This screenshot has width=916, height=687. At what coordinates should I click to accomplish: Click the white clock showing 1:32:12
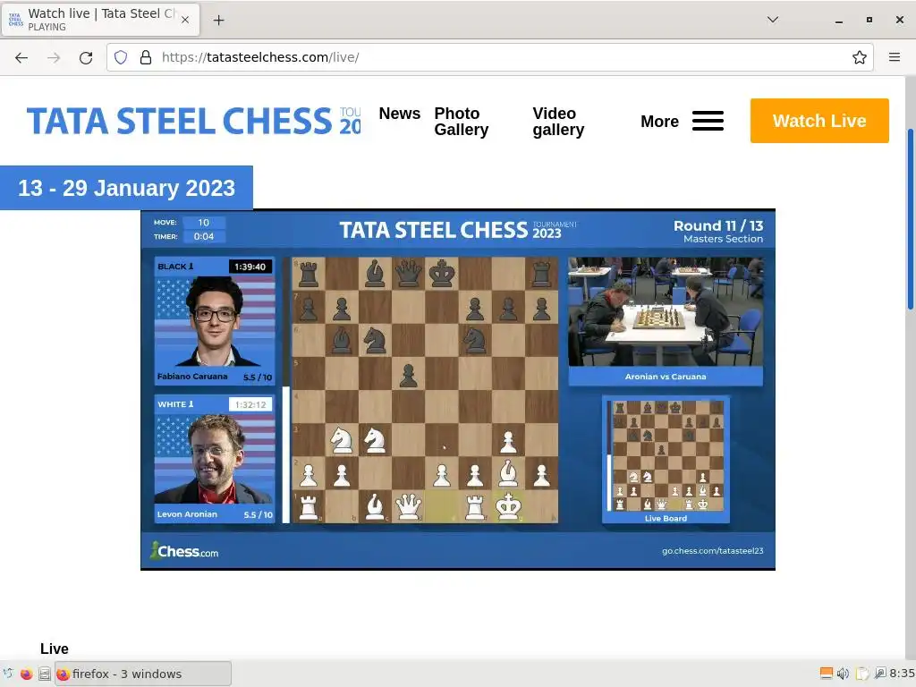tap(250, 405)
